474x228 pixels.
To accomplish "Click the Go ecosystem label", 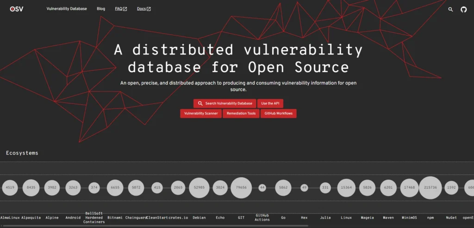I will [283, 217].
